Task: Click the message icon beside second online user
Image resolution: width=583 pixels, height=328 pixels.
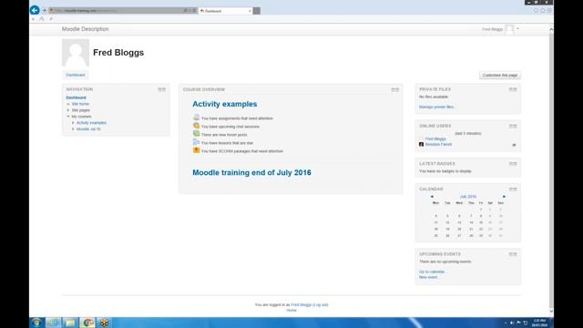Action: click(x=514, y=145)
